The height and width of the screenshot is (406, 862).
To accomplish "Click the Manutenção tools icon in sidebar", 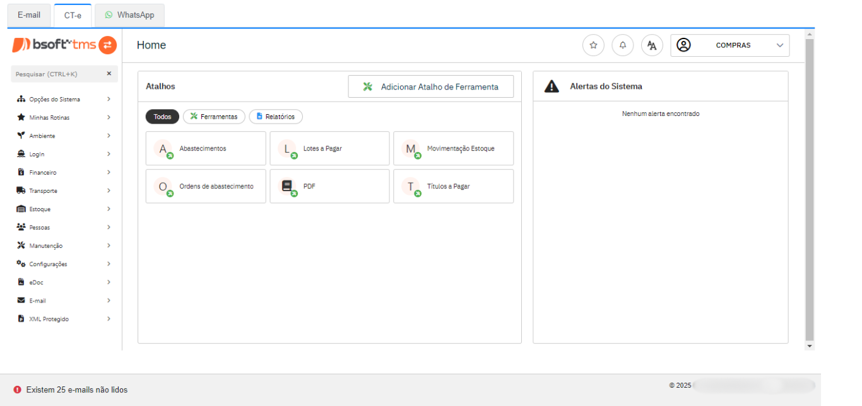I will click(21, 245).
